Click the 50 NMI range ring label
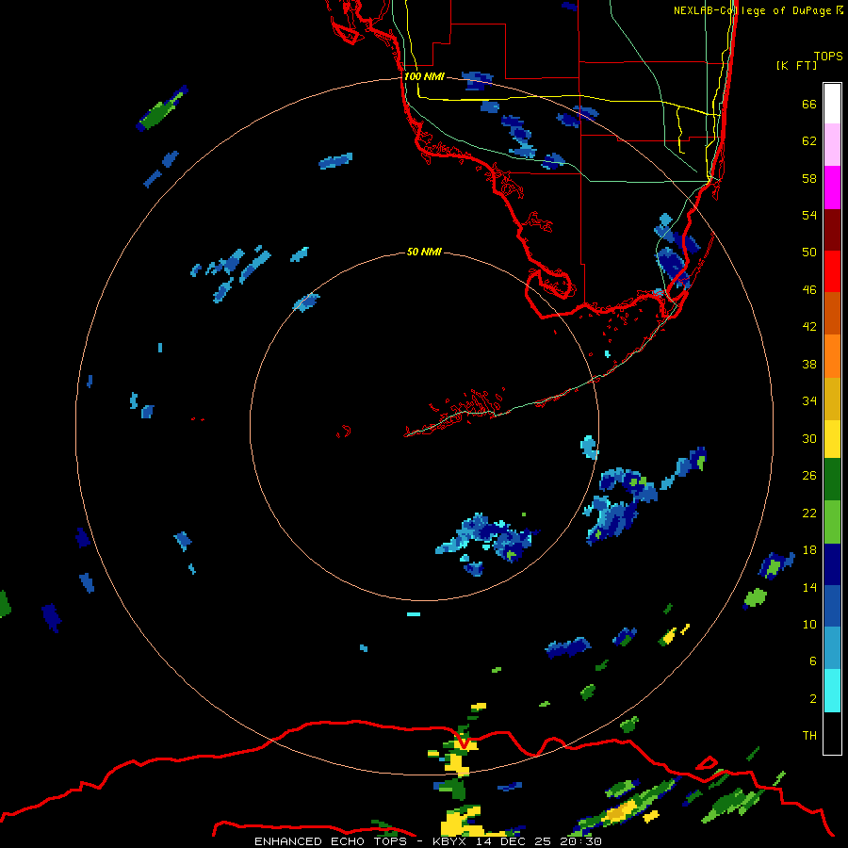Image resolution: width=848 pixels, height=848 pixels. point(424,252)
